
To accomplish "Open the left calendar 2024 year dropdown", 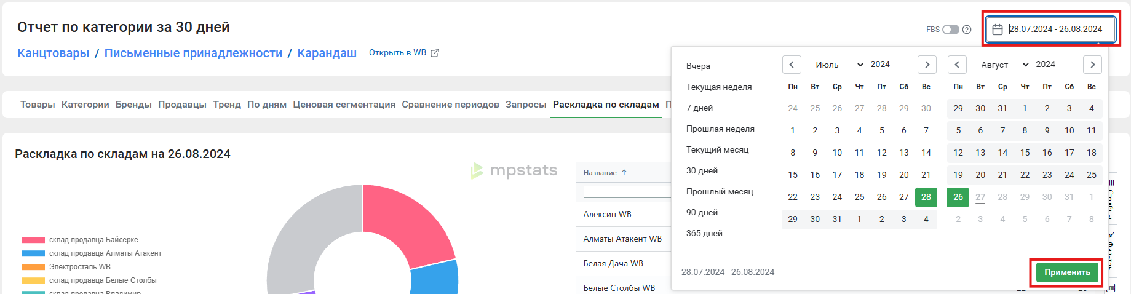I will [x=880, y=65].
